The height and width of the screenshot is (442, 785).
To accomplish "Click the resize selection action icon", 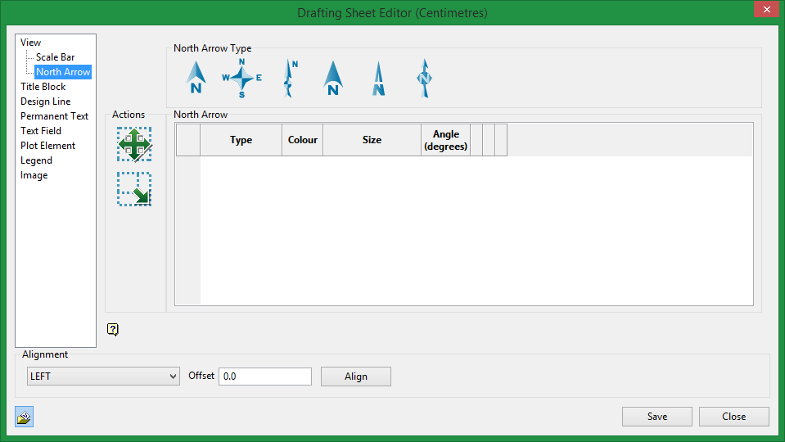I will coord(134,189).
